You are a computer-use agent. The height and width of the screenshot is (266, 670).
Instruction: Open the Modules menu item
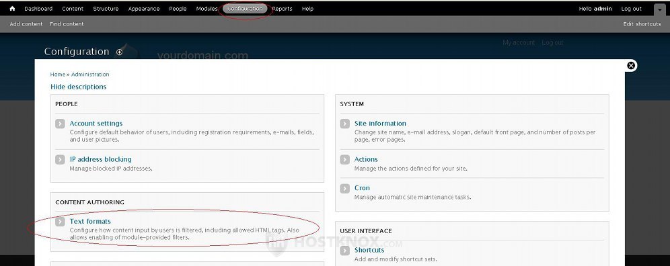click(207, 9)
